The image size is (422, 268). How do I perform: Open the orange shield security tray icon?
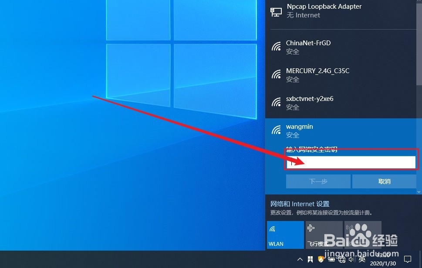[x=321, y=259]
